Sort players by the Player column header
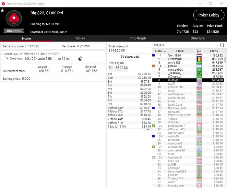Image resolution: width=227 pixels, height=188 pixels. coord(180,51)
